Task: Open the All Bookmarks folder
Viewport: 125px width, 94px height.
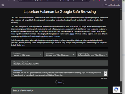Action: click(x=112, y=5)
